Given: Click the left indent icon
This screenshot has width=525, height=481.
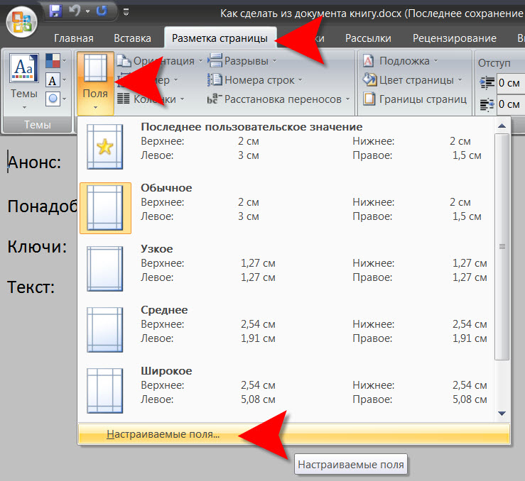Looking at the screenshot, I should [x=487, y=83].
